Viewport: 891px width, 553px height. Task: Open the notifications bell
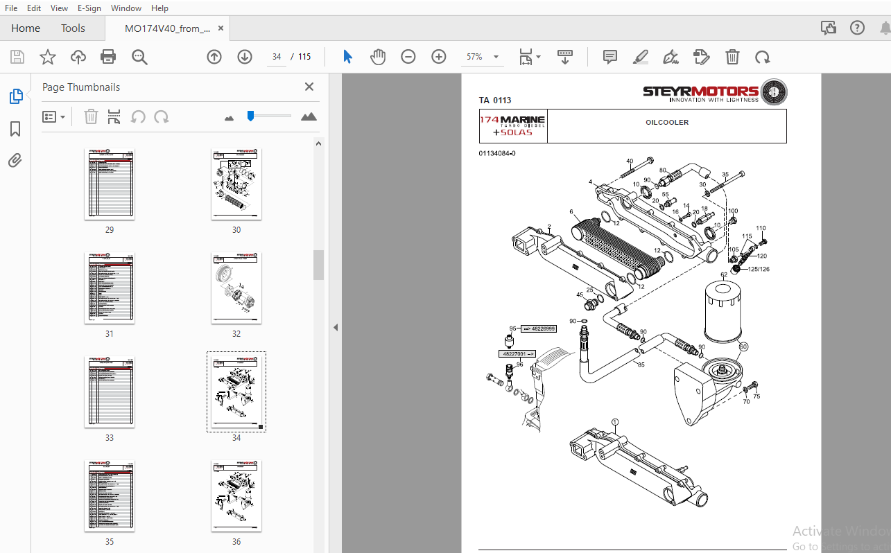click(885, 28)
